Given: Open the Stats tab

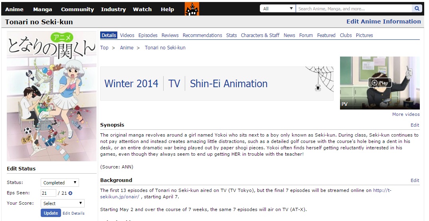Looking at the screenshot, I should pyautogui.click(x=231, y=35).
